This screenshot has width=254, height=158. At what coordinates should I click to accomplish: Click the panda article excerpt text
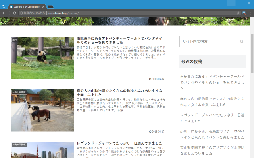[x=121, y=53]
